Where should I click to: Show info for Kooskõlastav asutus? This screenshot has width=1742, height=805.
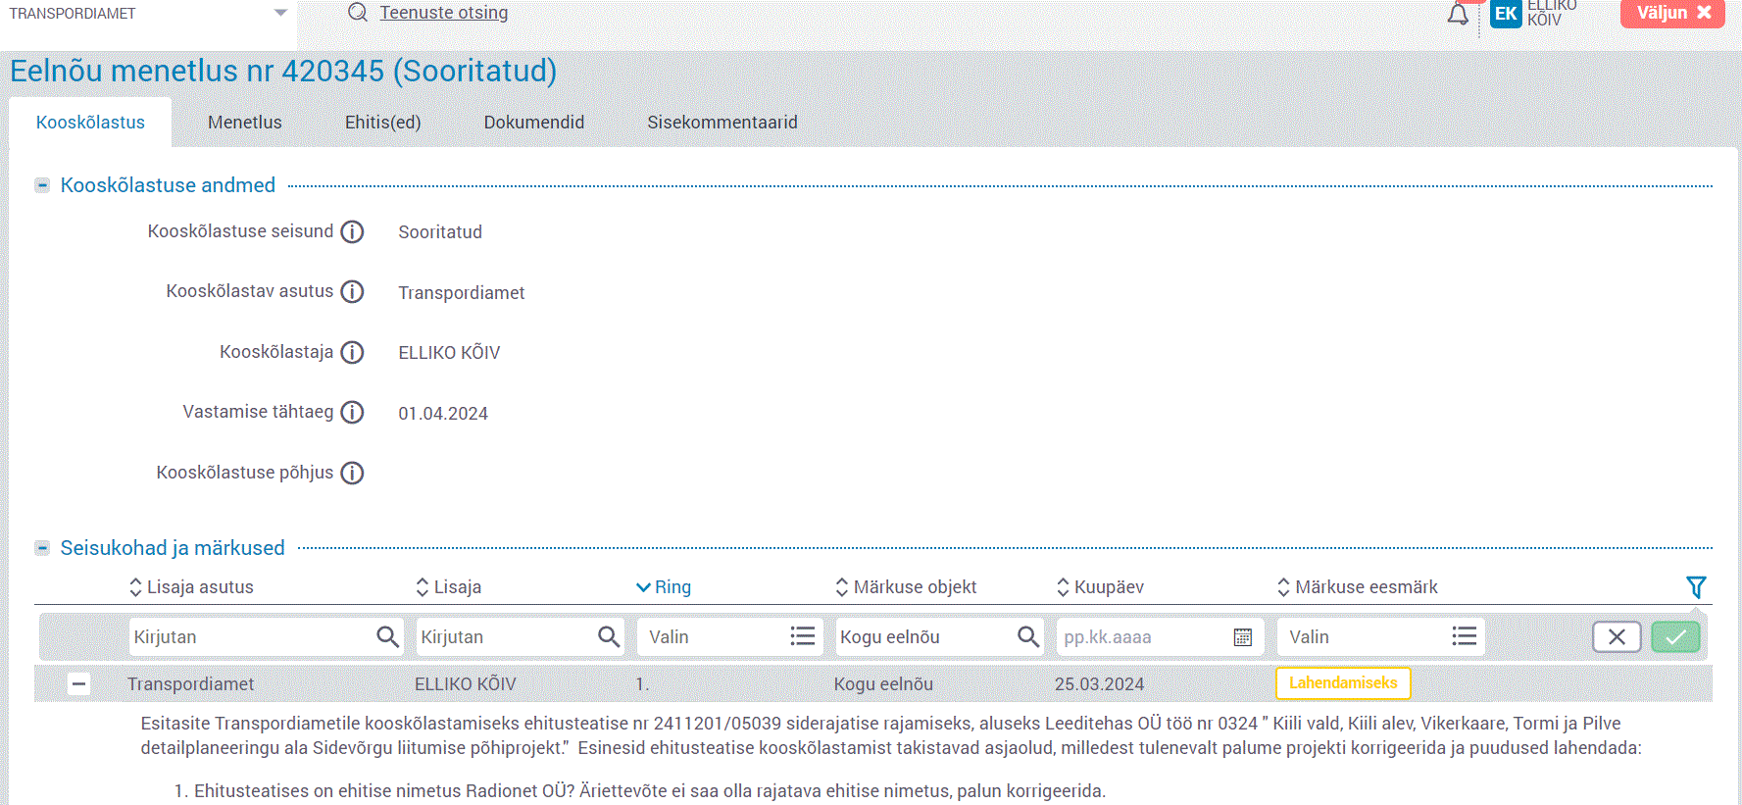click(x=352, y=291)
